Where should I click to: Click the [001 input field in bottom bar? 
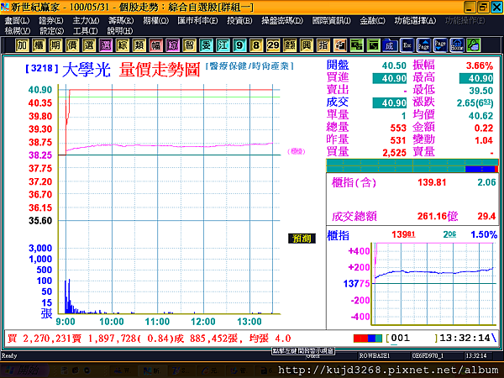pyautogui.click(x=412, y=339)
